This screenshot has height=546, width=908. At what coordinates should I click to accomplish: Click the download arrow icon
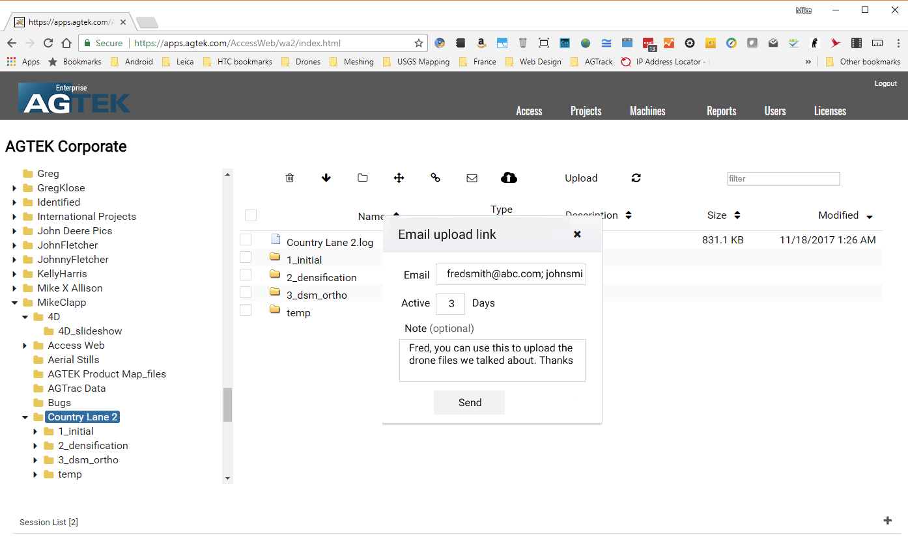[326, 178]
